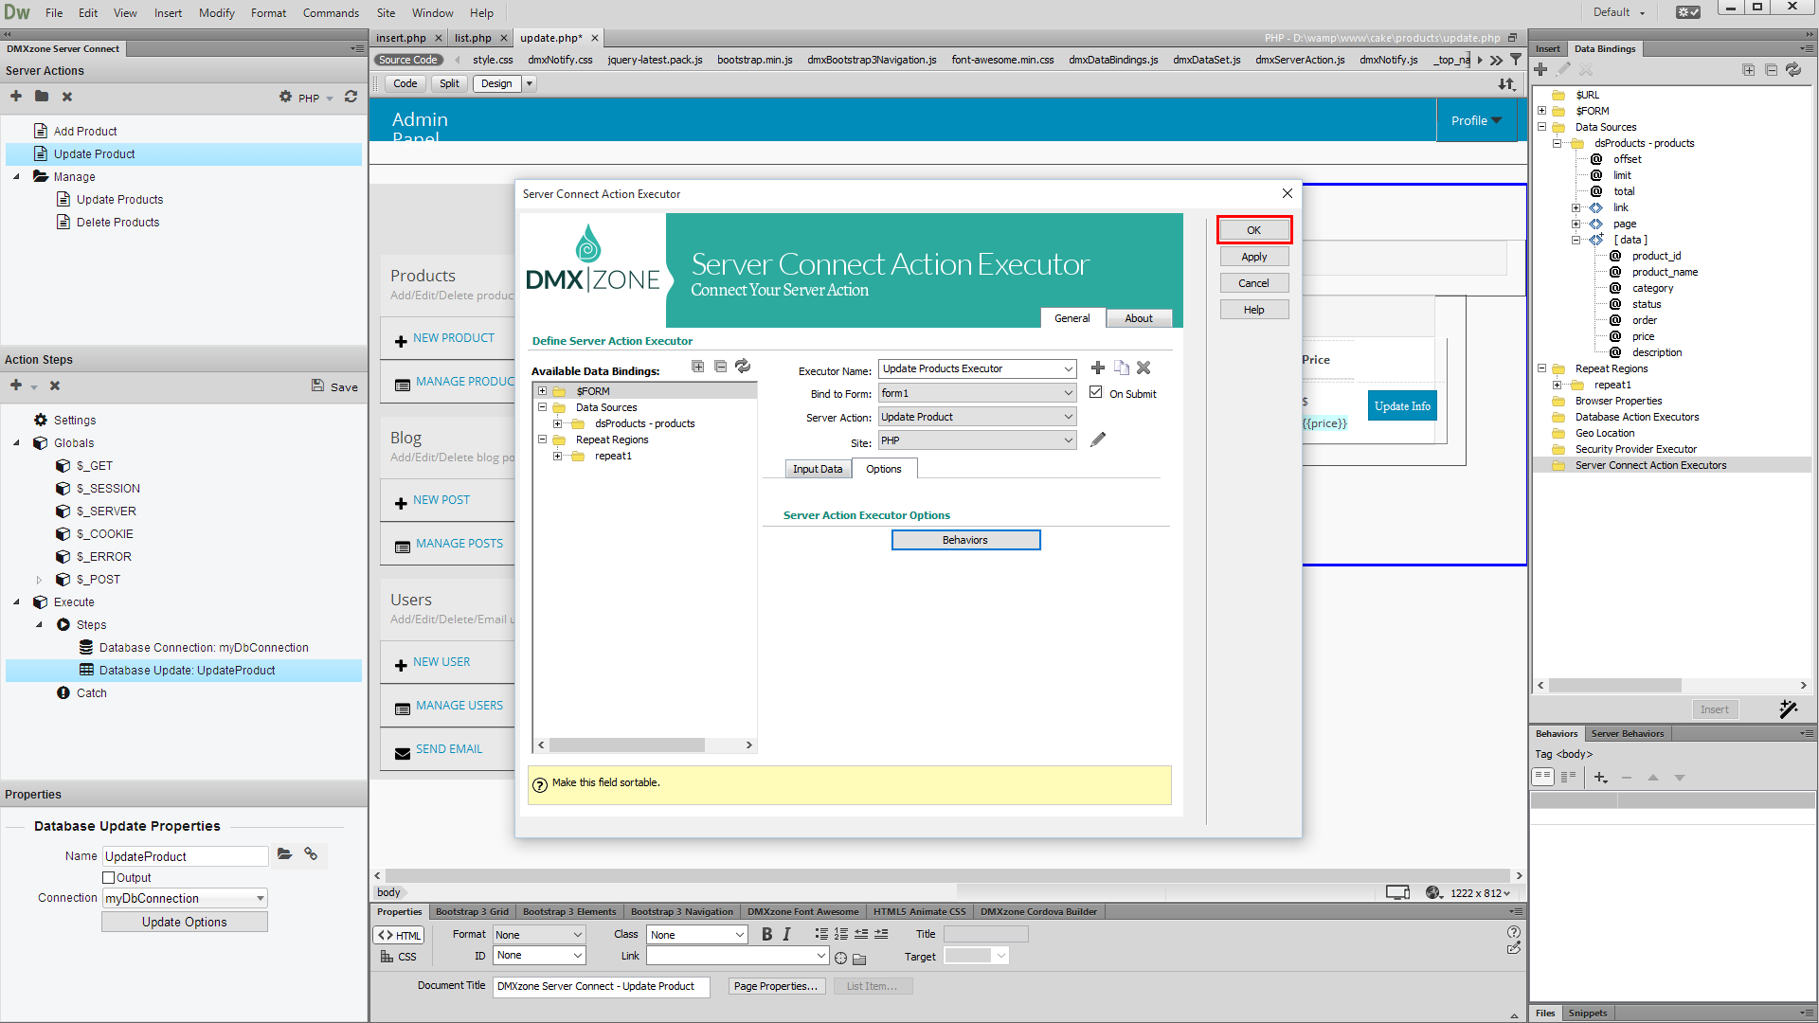This screenshot has height=1023, width=1819.
Task: Toggle On Submit checkbox
Action: [1096, 392]
